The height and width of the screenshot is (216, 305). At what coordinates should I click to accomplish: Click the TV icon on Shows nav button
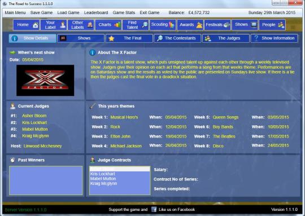[x=254, y=25]
